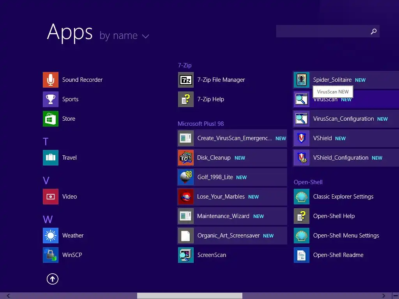This screenshot has width=399, height=299.
Task: Launch the Open-Shell Help icon
Action: (x=302, y=216)
